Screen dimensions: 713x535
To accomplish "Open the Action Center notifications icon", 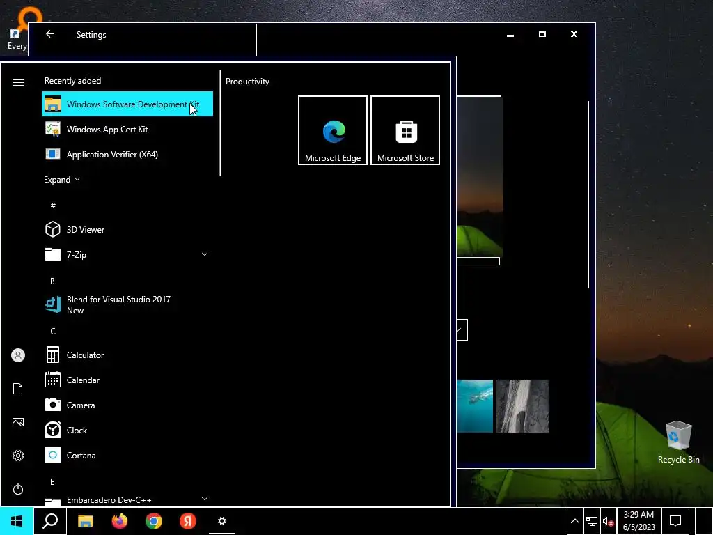I will point(675,521).
